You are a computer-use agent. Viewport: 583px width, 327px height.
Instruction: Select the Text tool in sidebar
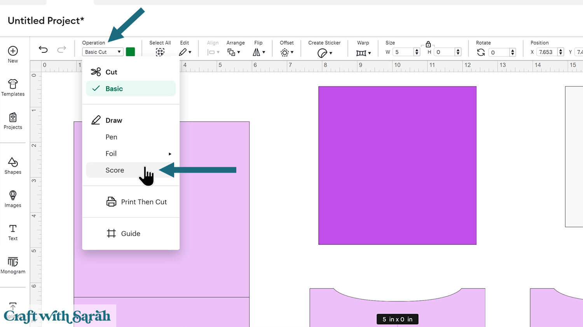13,232
